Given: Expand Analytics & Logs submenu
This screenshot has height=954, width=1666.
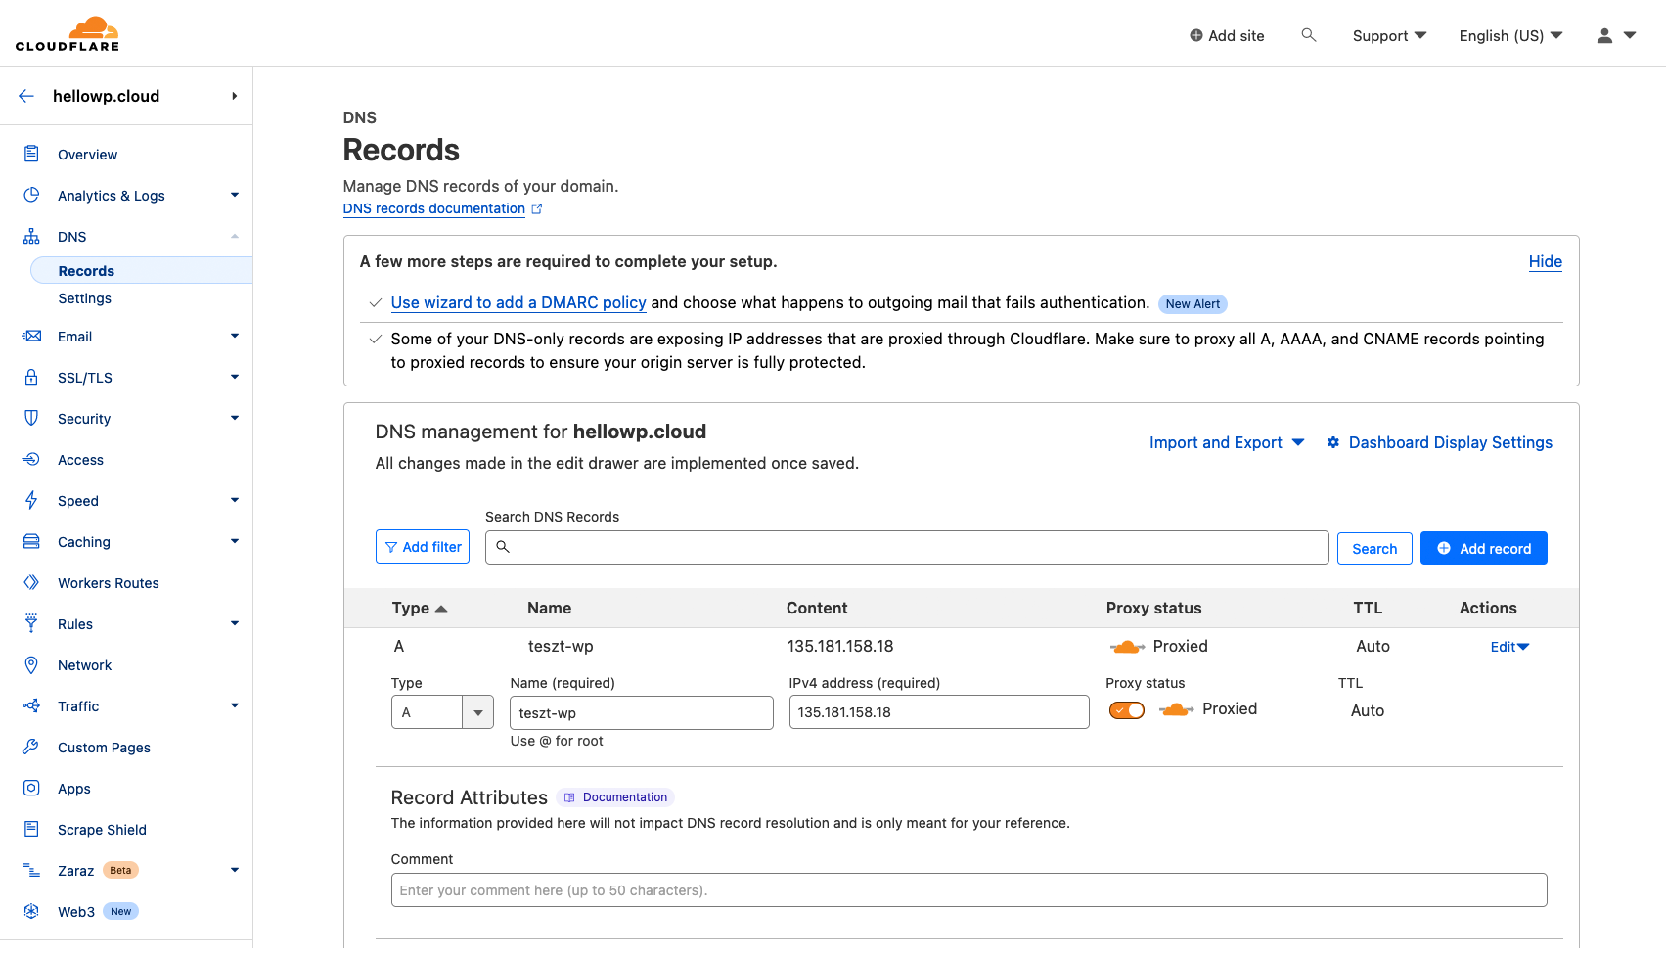Looking at the screenshot, I should point(235,195).
